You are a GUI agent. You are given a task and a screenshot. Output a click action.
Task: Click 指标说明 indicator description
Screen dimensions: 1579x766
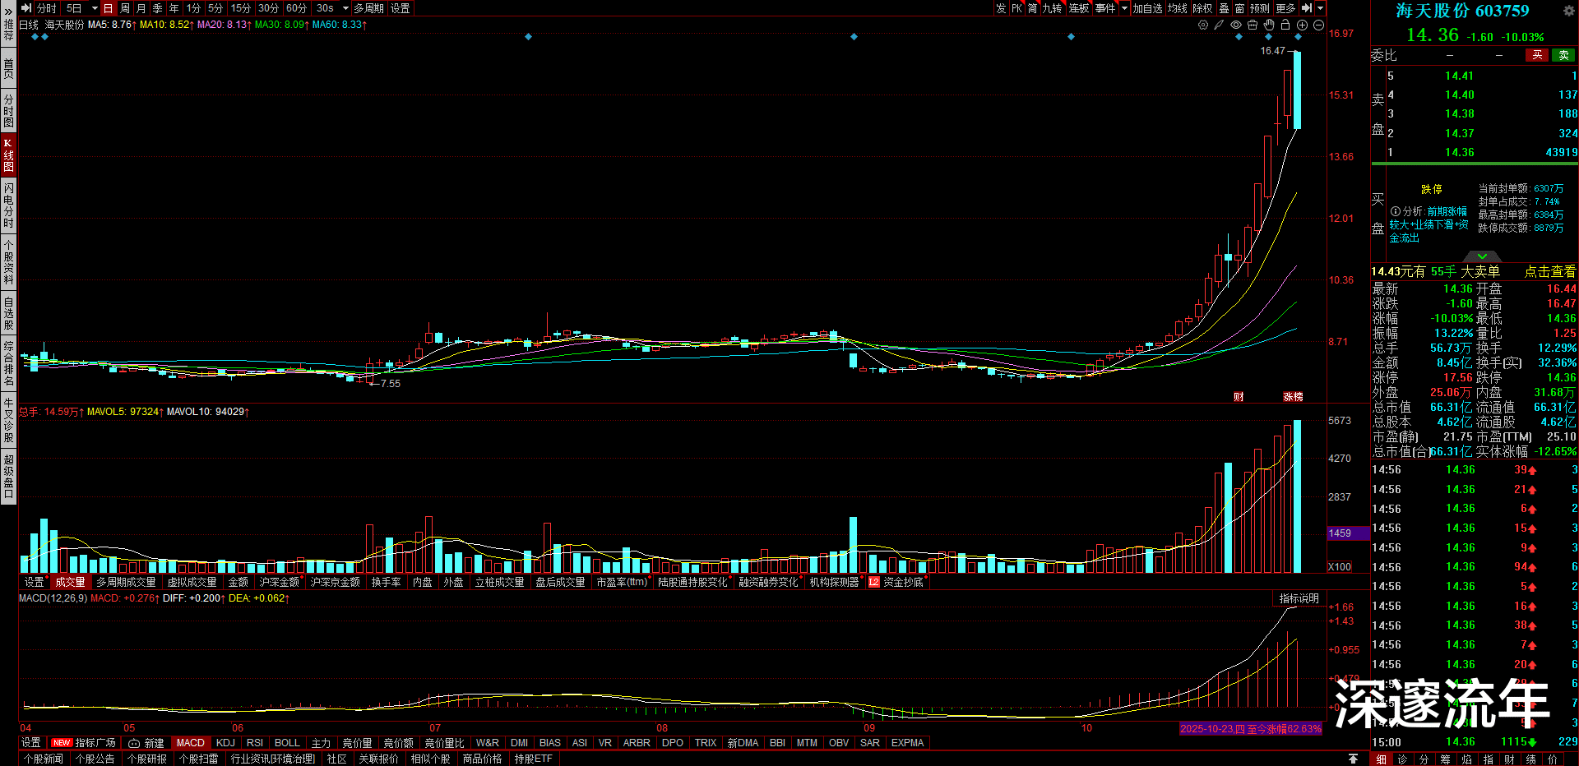point(1299,598)
